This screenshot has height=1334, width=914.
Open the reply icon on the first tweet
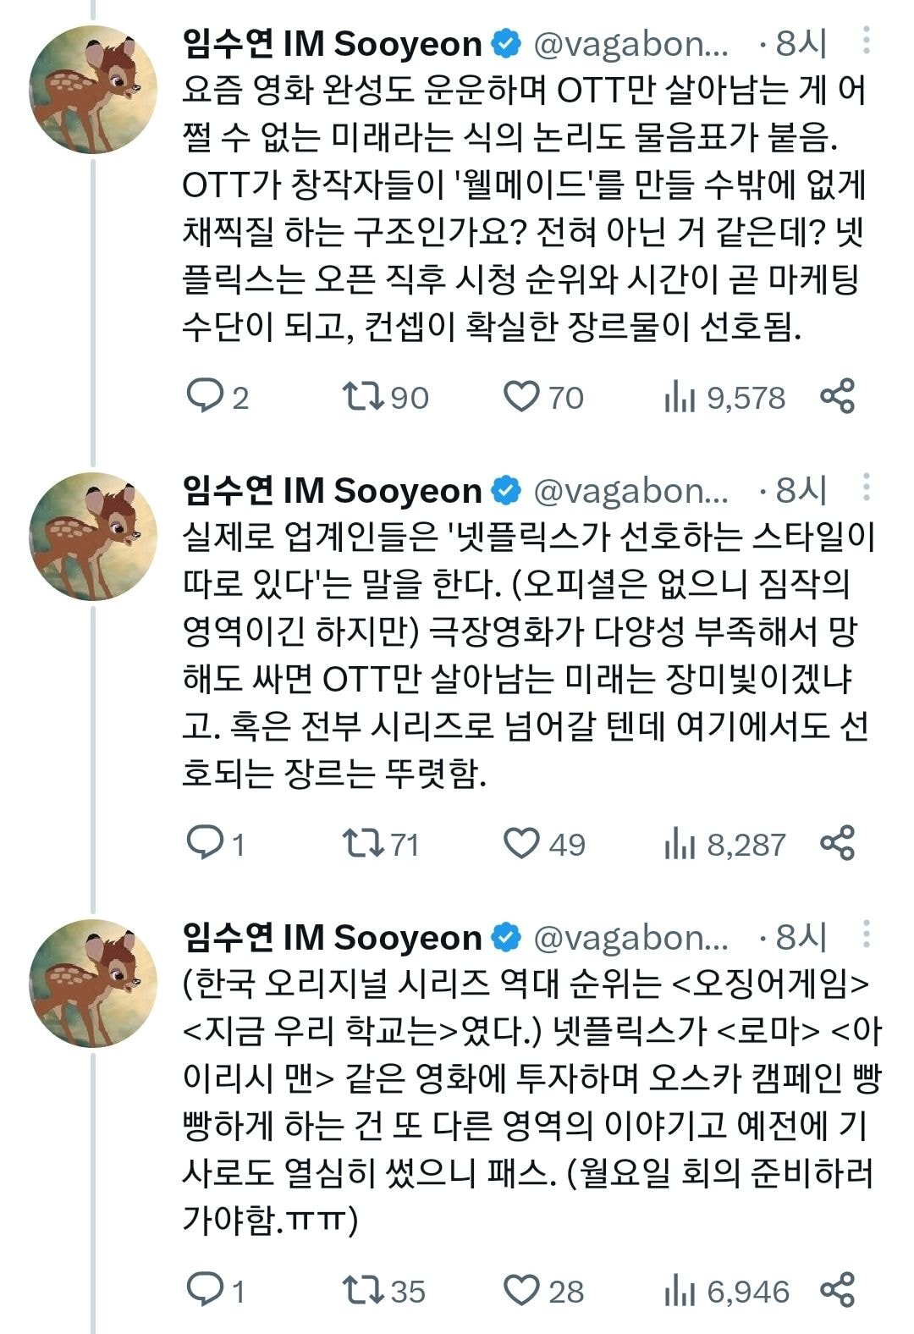tap(205, 394)
